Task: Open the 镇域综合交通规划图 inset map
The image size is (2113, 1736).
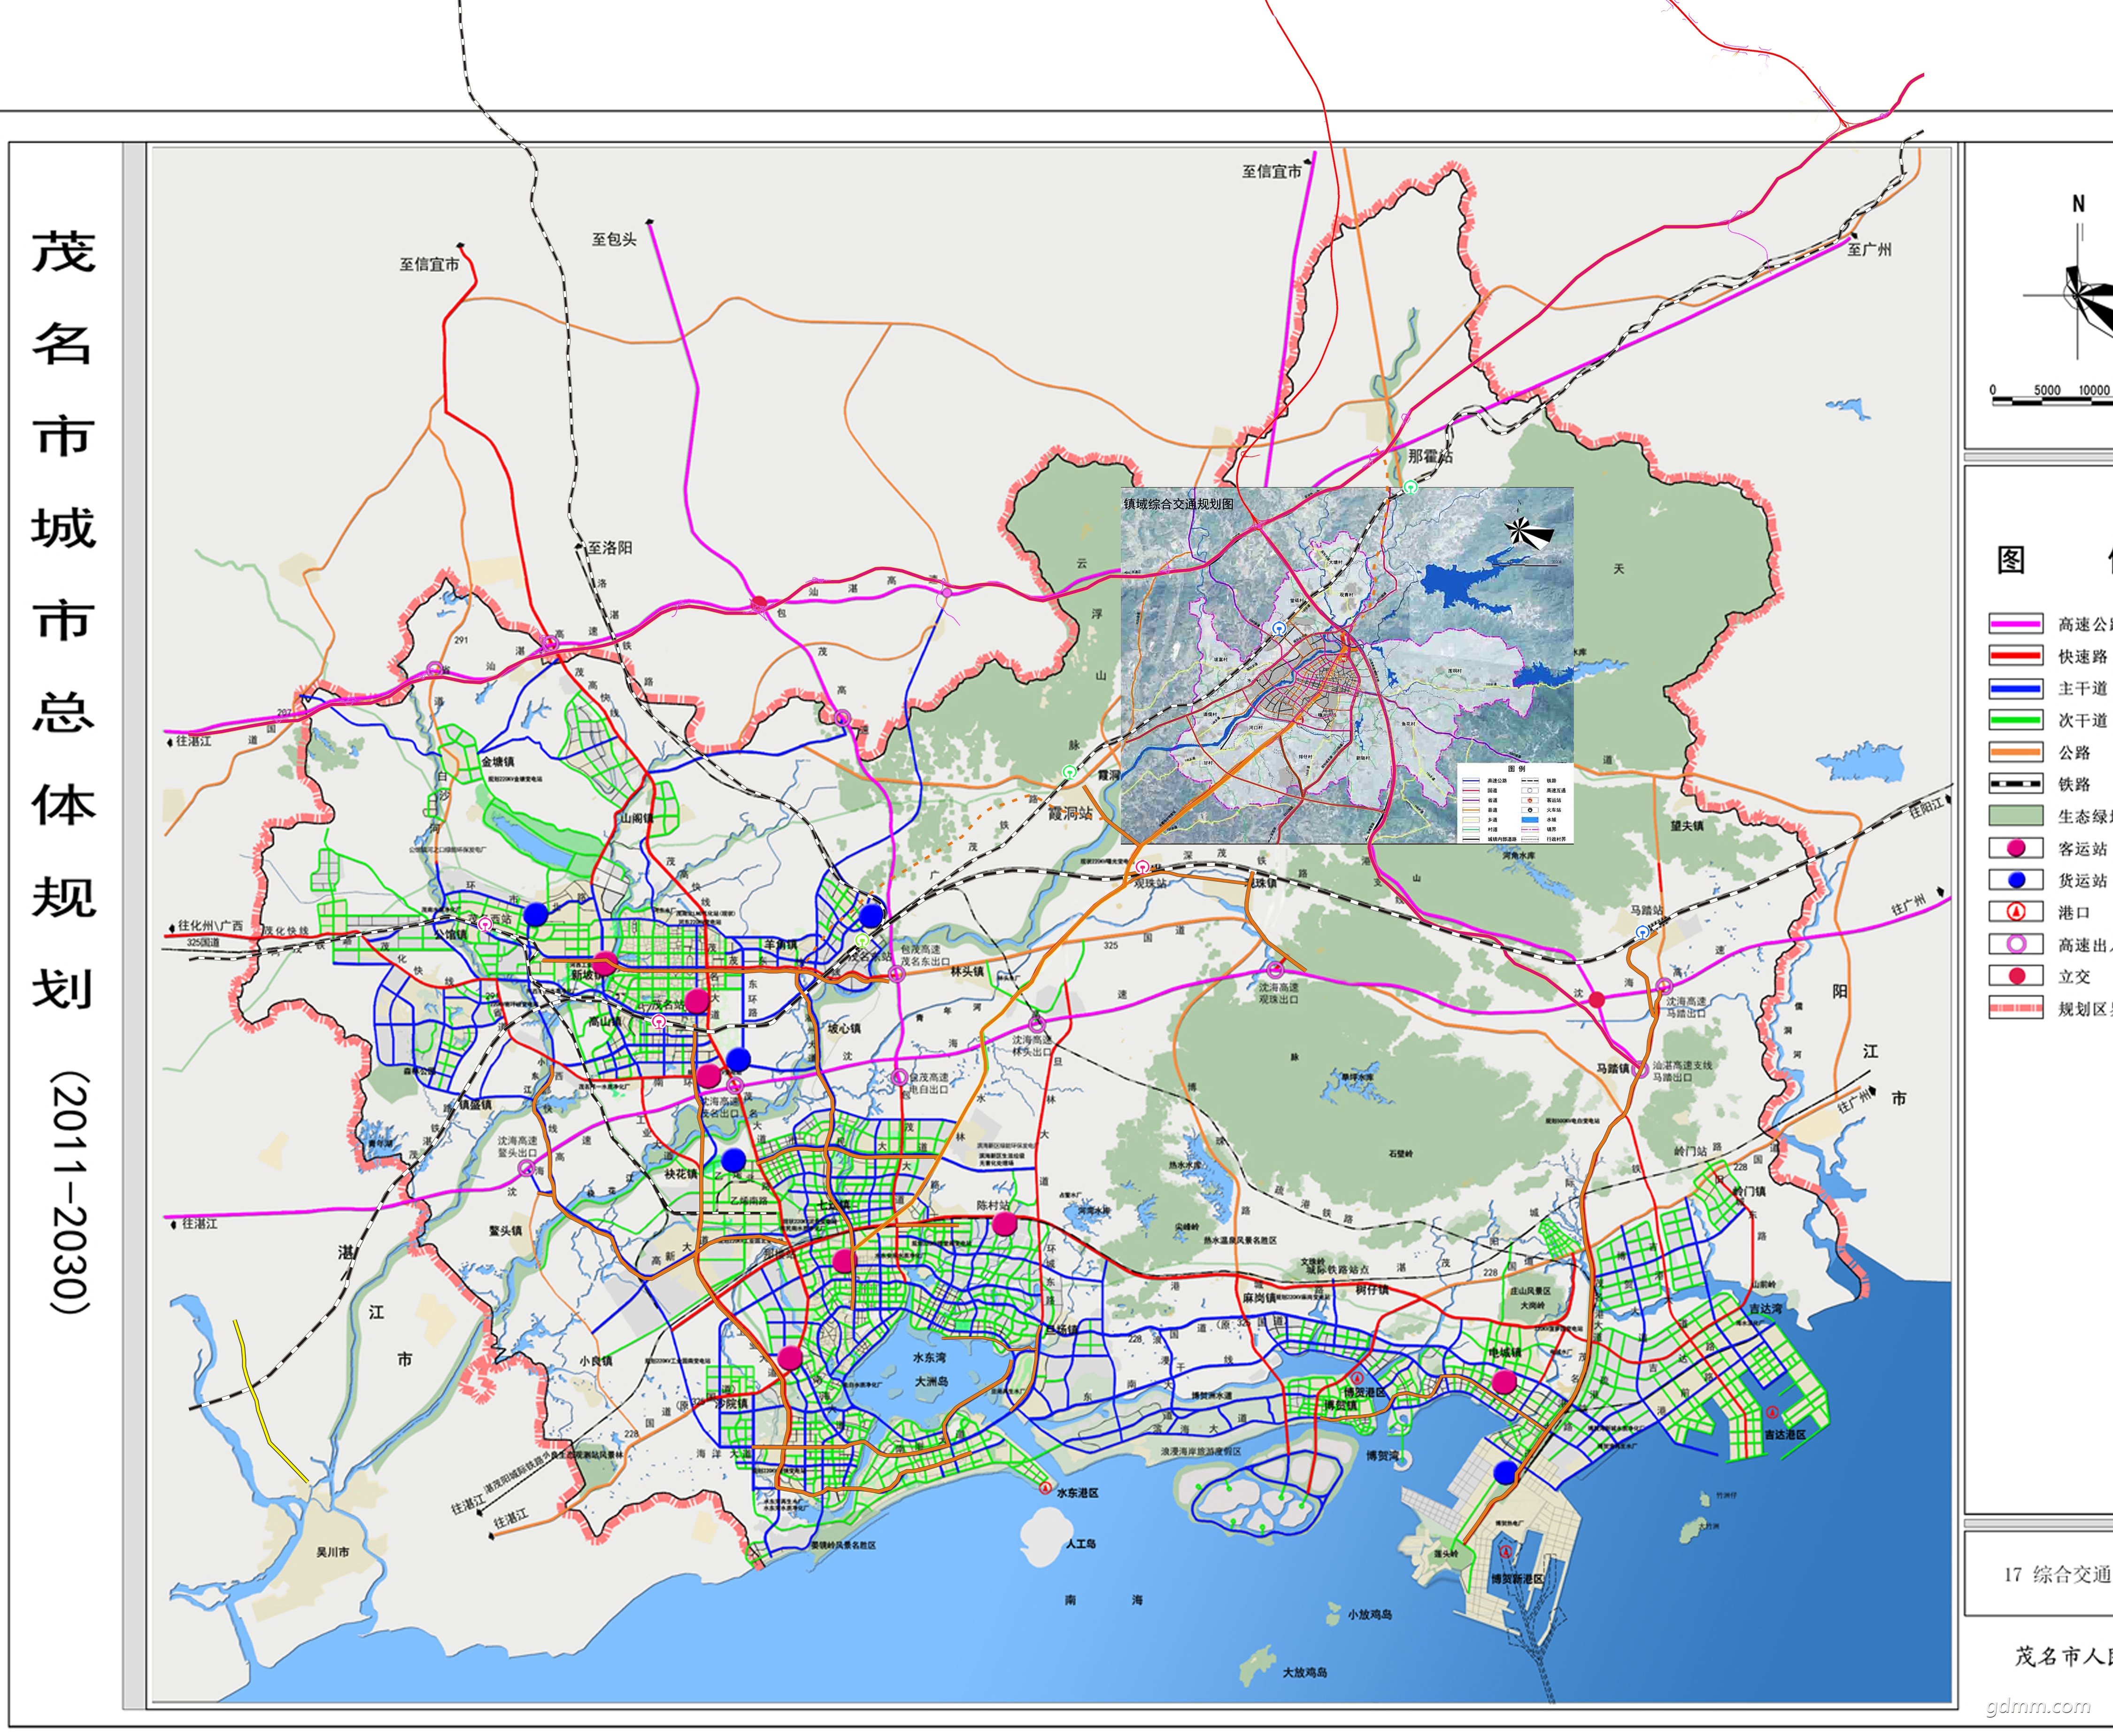Action: coord(1347,666)
